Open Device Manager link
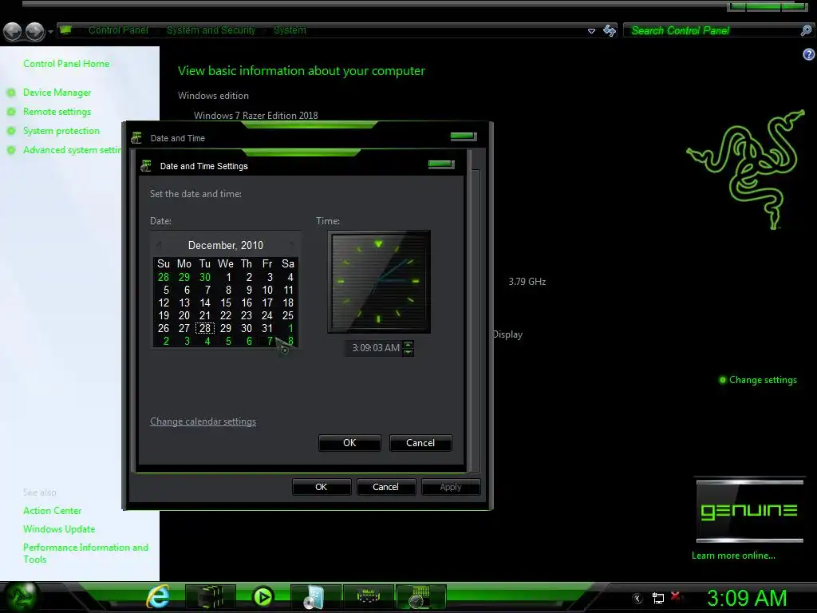This screenshot has width=817, height=613. click(57, 93)
